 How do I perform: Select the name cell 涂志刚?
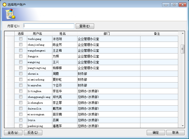click(x=65, y=39)
